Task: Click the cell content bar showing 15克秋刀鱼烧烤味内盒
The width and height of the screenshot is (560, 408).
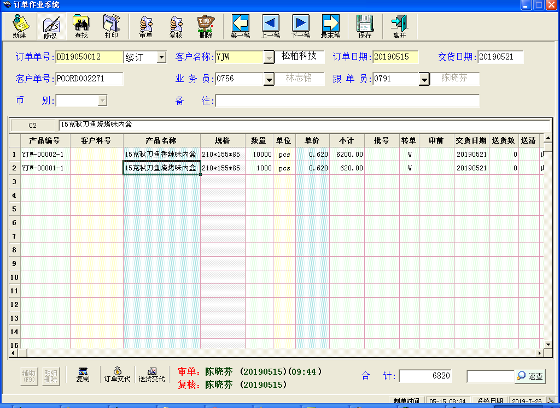Action: [305, 125]
